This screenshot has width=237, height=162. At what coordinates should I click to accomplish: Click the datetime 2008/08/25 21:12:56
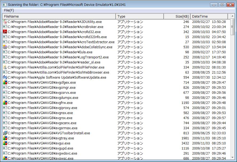tap(209, 72)
